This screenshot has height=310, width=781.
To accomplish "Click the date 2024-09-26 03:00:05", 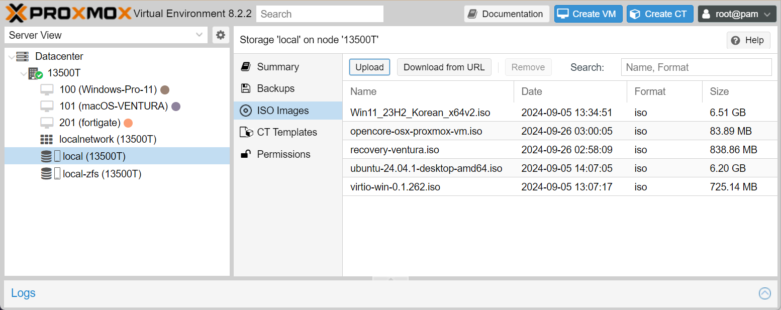I will [566, 131].
